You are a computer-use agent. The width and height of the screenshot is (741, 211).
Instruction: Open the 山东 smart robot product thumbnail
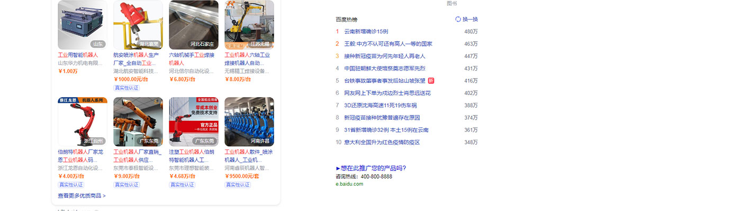coord(82,25)
